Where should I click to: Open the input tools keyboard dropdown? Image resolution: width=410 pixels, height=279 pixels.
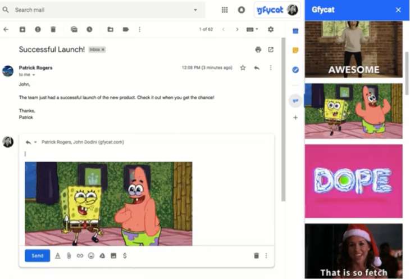click(252, 29)
